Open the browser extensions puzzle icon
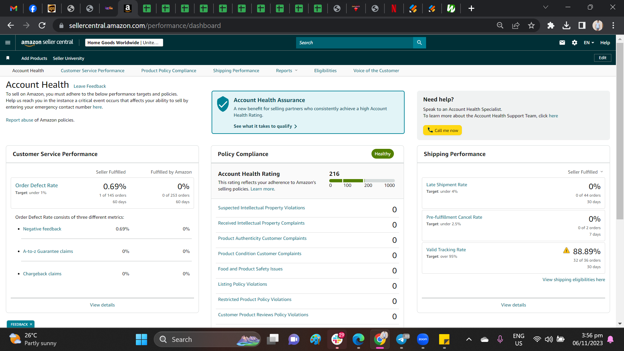 [x=551, y=25]
